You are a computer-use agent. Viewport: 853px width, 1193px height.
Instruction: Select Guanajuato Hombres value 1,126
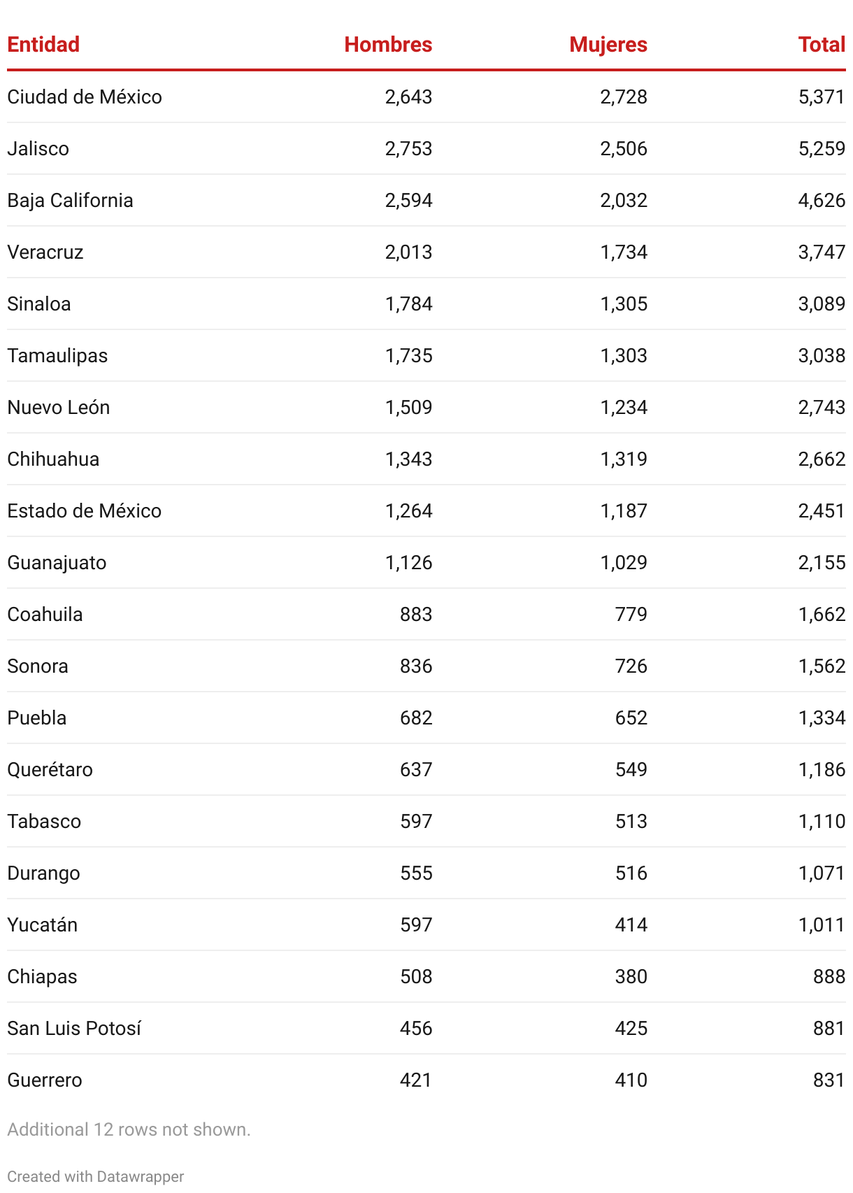(408, 562)
